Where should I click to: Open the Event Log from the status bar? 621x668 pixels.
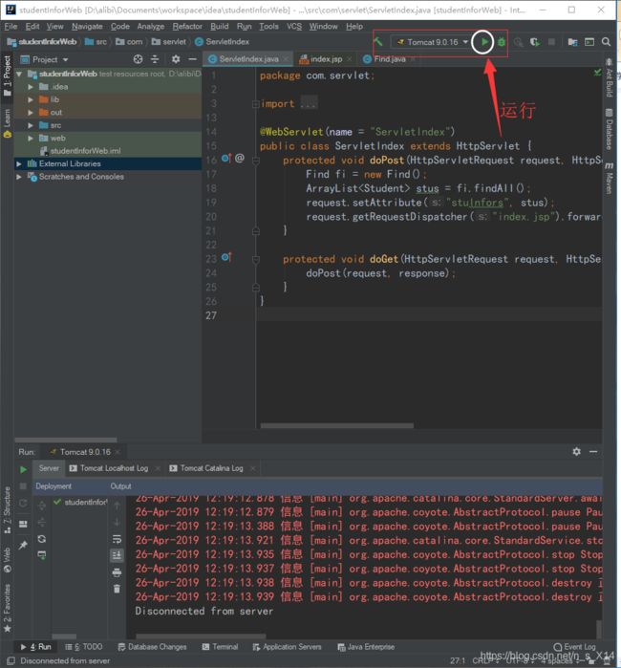(x=574, y=647)
